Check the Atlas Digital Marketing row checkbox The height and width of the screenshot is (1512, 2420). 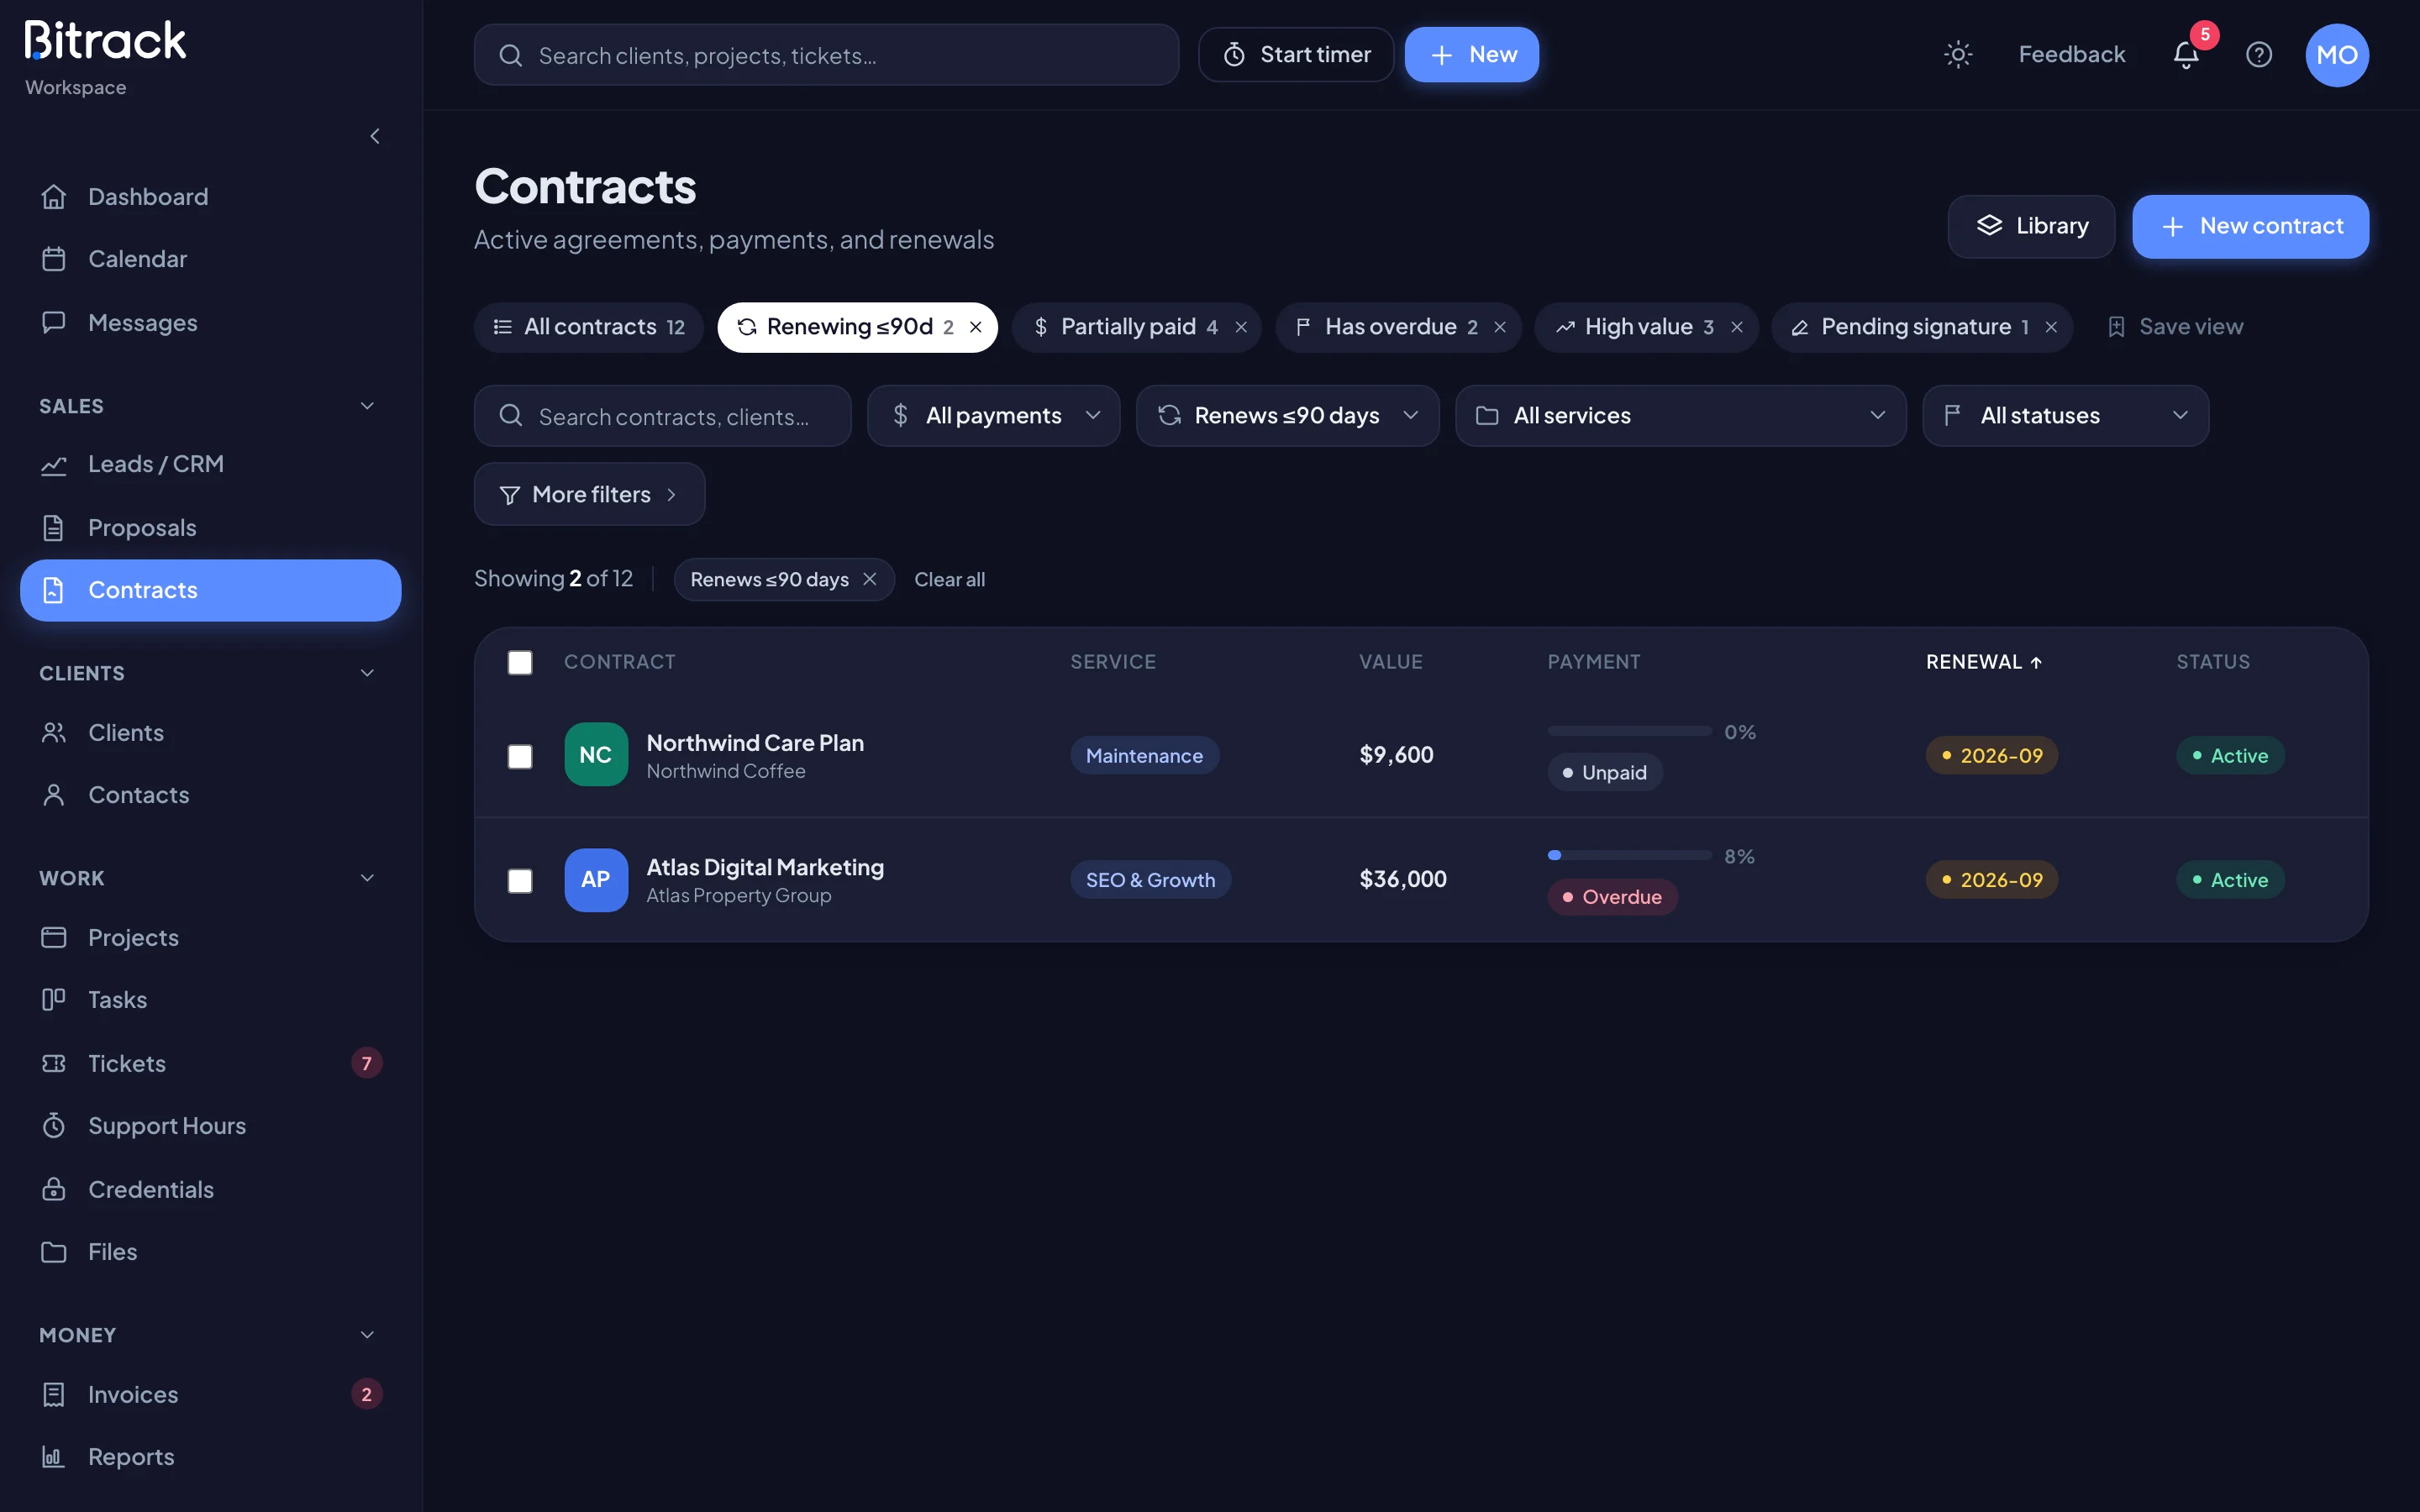pyautogui.click(x=520, y=880)
